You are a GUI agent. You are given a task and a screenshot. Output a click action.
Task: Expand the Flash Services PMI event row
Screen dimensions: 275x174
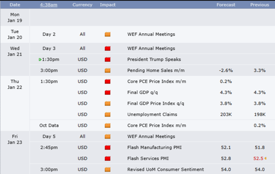point(148,158)
